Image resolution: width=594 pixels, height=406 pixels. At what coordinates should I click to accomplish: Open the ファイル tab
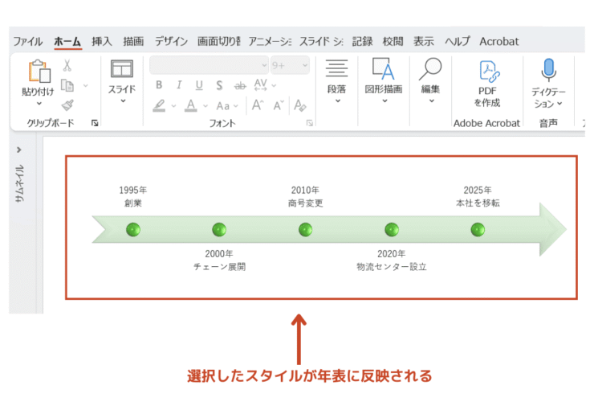coord(28,41)
